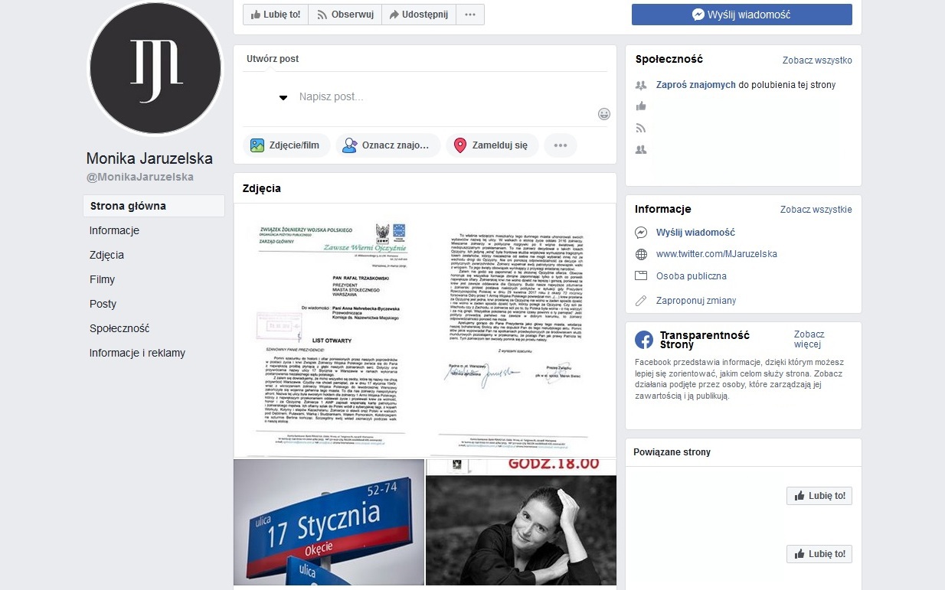This screenshot has width=945, height=590.
Task: Open the emoji smiley picker in the composer
Action: coord(604,114)
